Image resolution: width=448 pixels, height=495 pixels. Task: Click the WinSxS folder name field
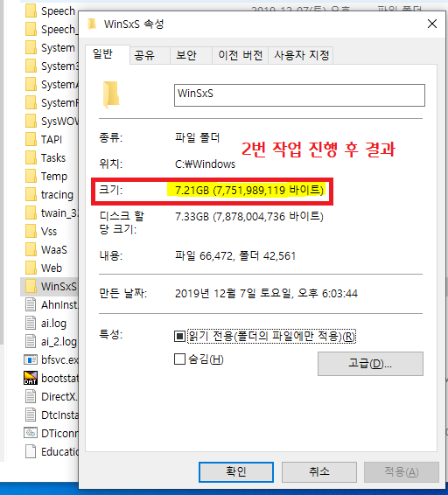point(299,95)
